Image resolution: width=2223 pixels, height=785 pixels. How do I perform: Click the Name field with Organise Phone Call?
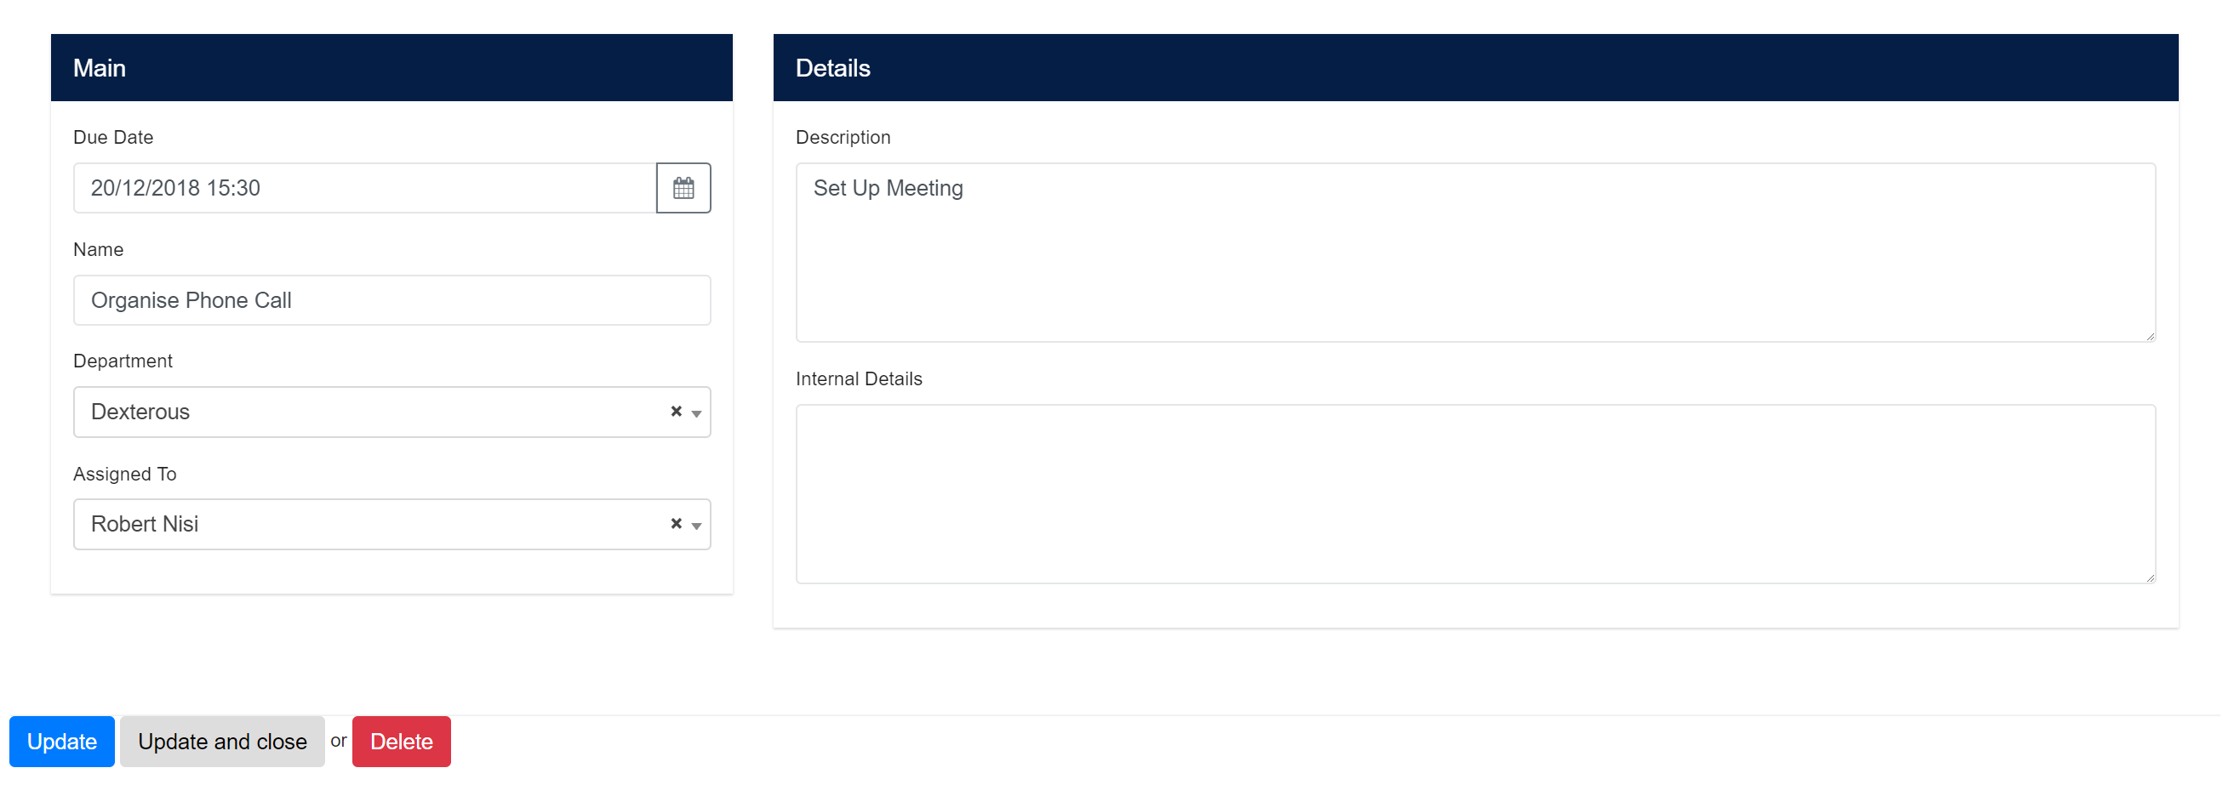(391, 300)
